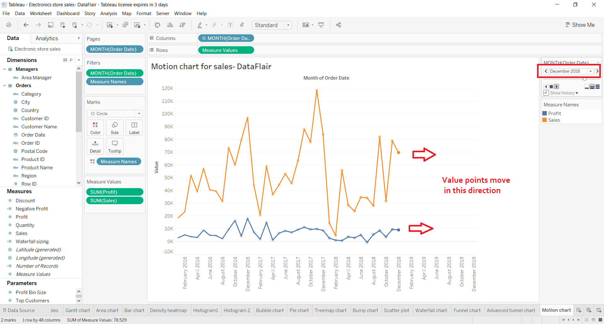Click the Clear sheet icon
604x324 pixels.
[x=137, y=25]
